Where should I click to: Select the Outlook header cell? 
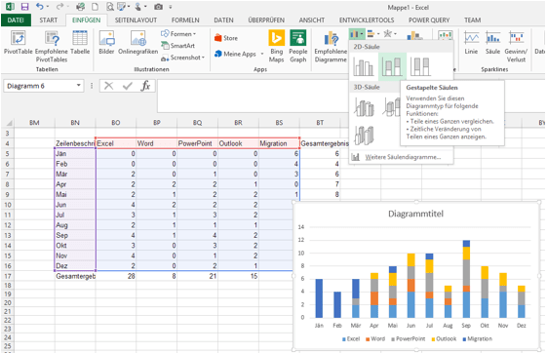238,143
